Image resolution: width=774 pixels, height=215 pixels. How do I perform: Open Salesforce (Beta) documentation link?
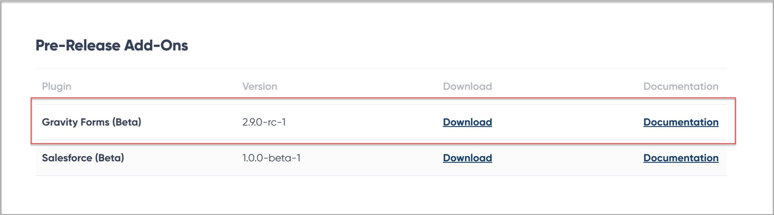coord(681,158)
